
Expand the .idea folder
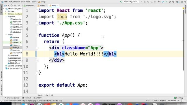pos(6,11)
